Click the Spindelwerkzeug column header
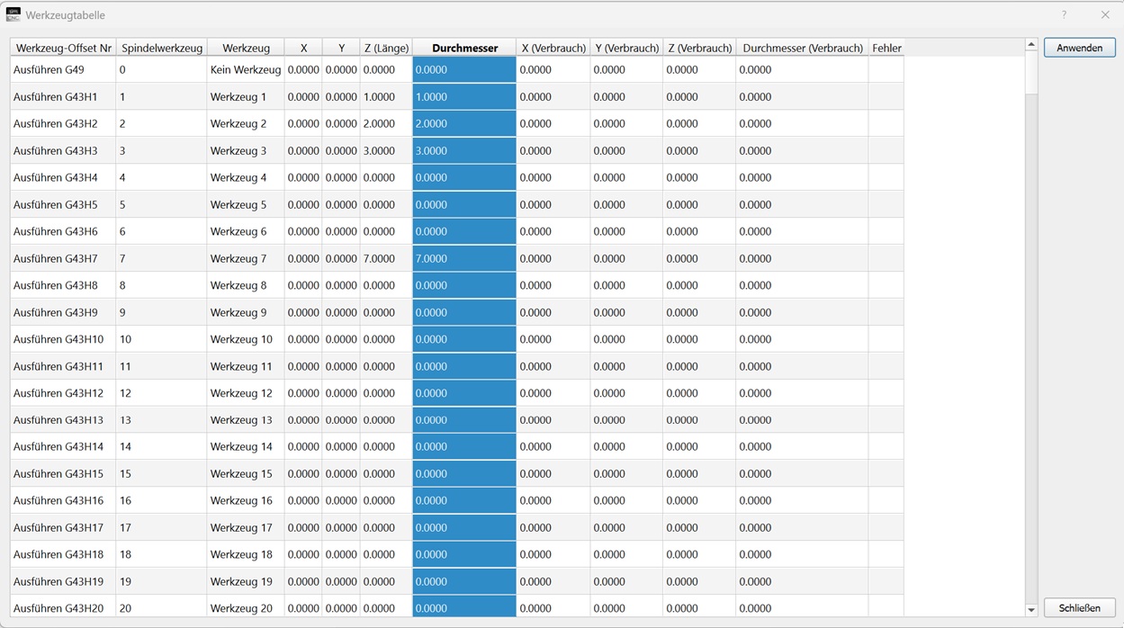The width and height of the screenshot is (1124, 628). 161,48
